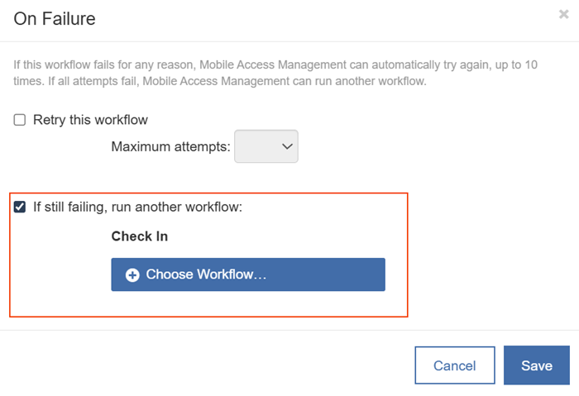Click the Maximum attempts label
This screenshot has height=396, width=579.
pyautogui.click(x=170, y=147)
